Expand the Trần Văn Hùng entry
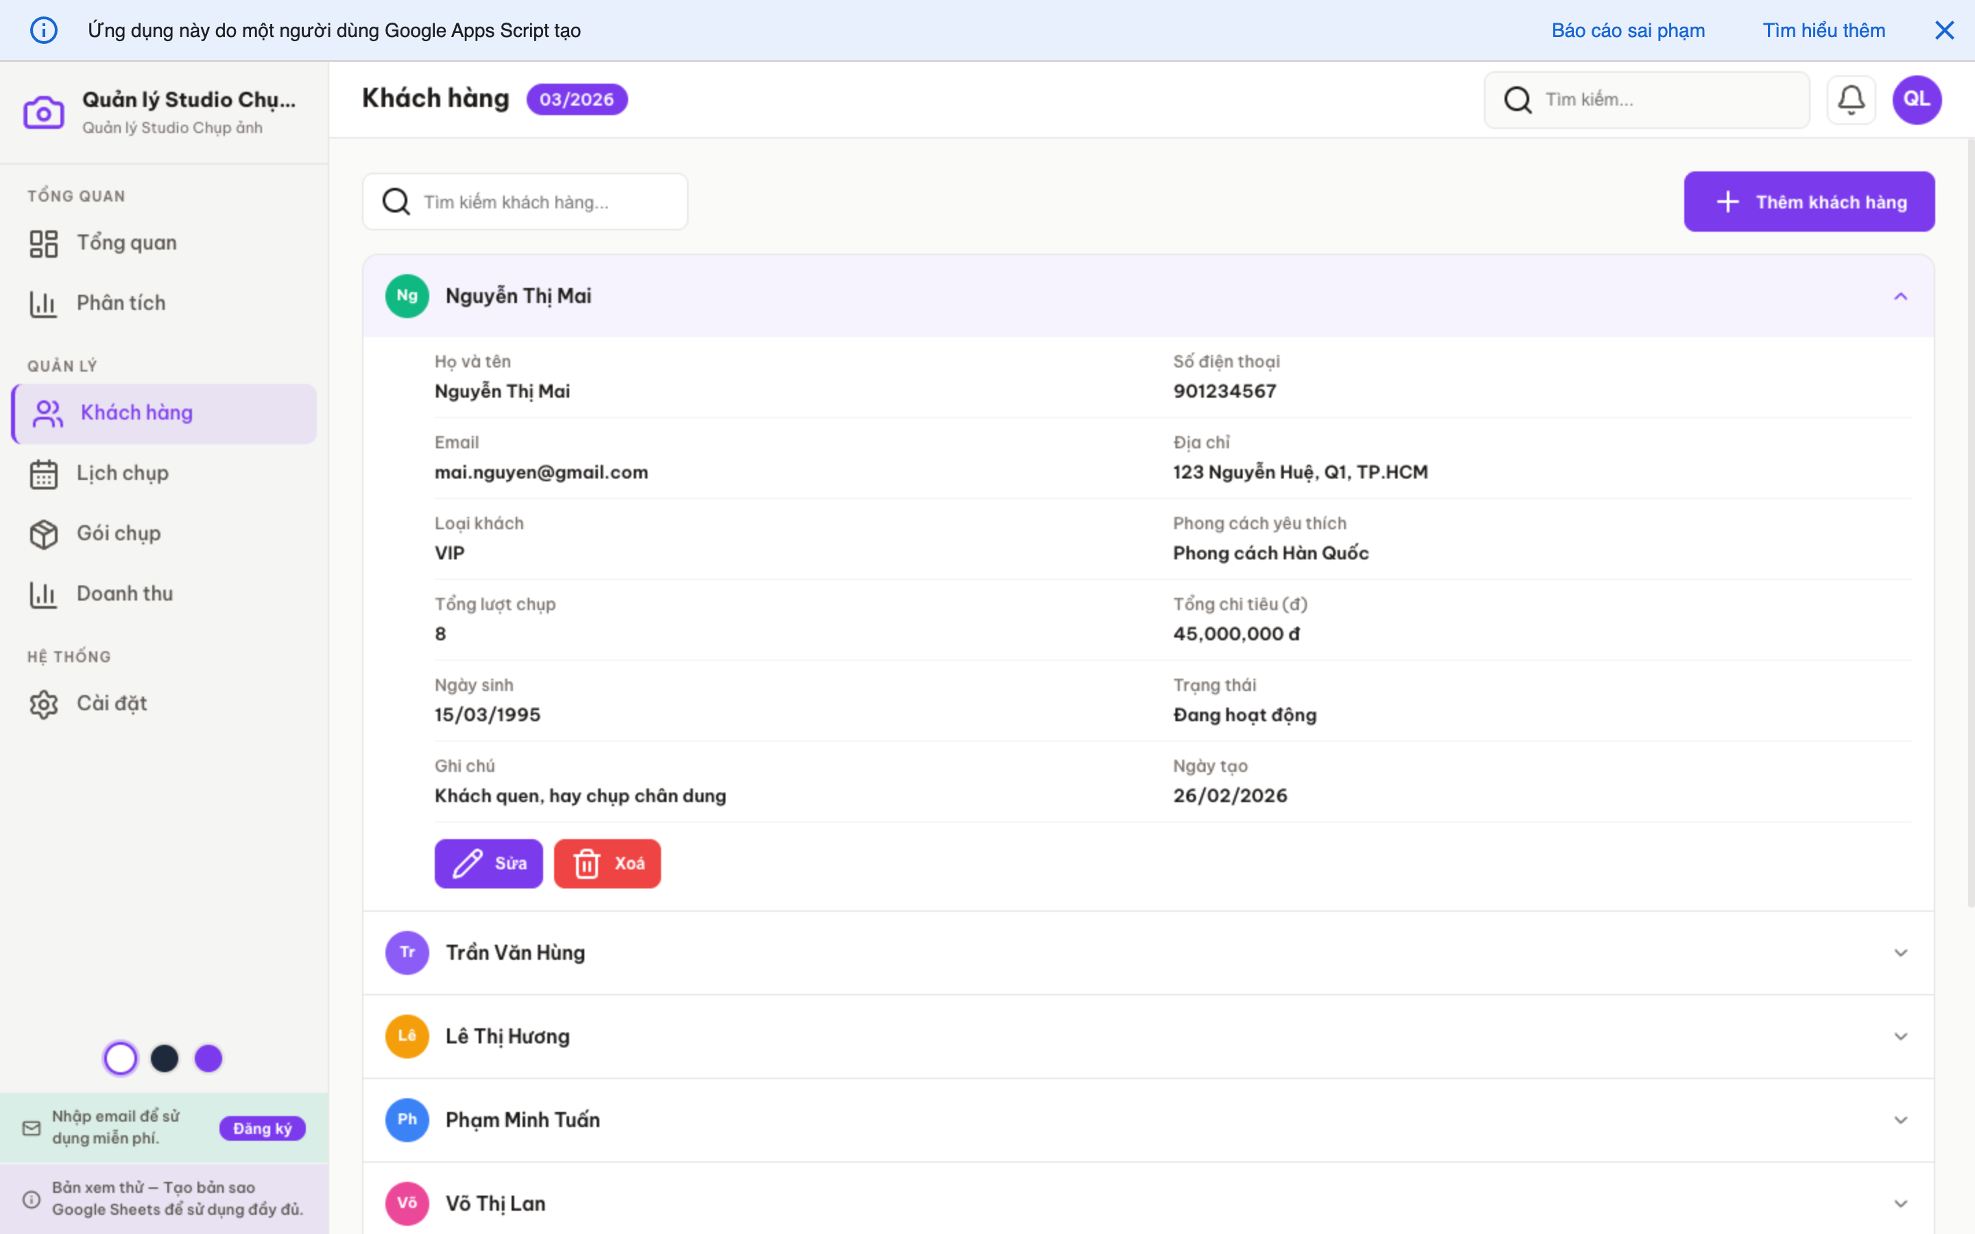 click(x=1901, y=952)
